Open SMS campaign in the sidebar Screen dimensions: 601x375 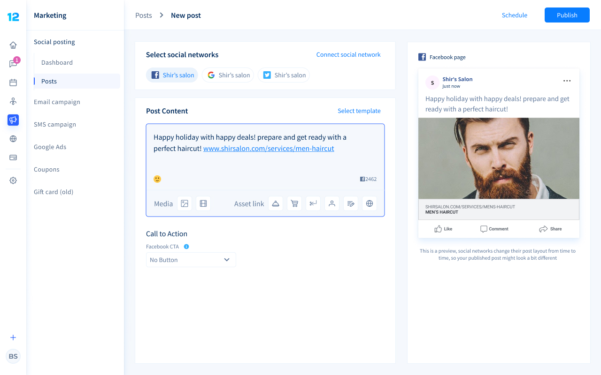tap(55, 124)
